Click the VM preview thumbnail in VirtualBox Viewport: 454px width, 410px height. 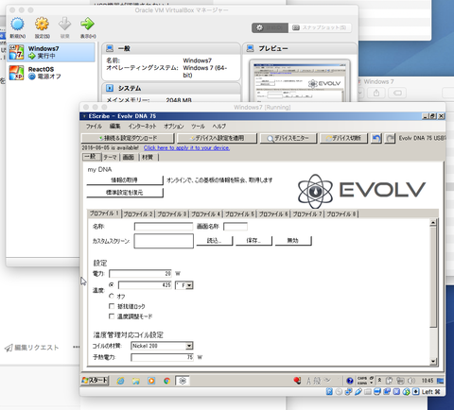(x=300, y=81)
